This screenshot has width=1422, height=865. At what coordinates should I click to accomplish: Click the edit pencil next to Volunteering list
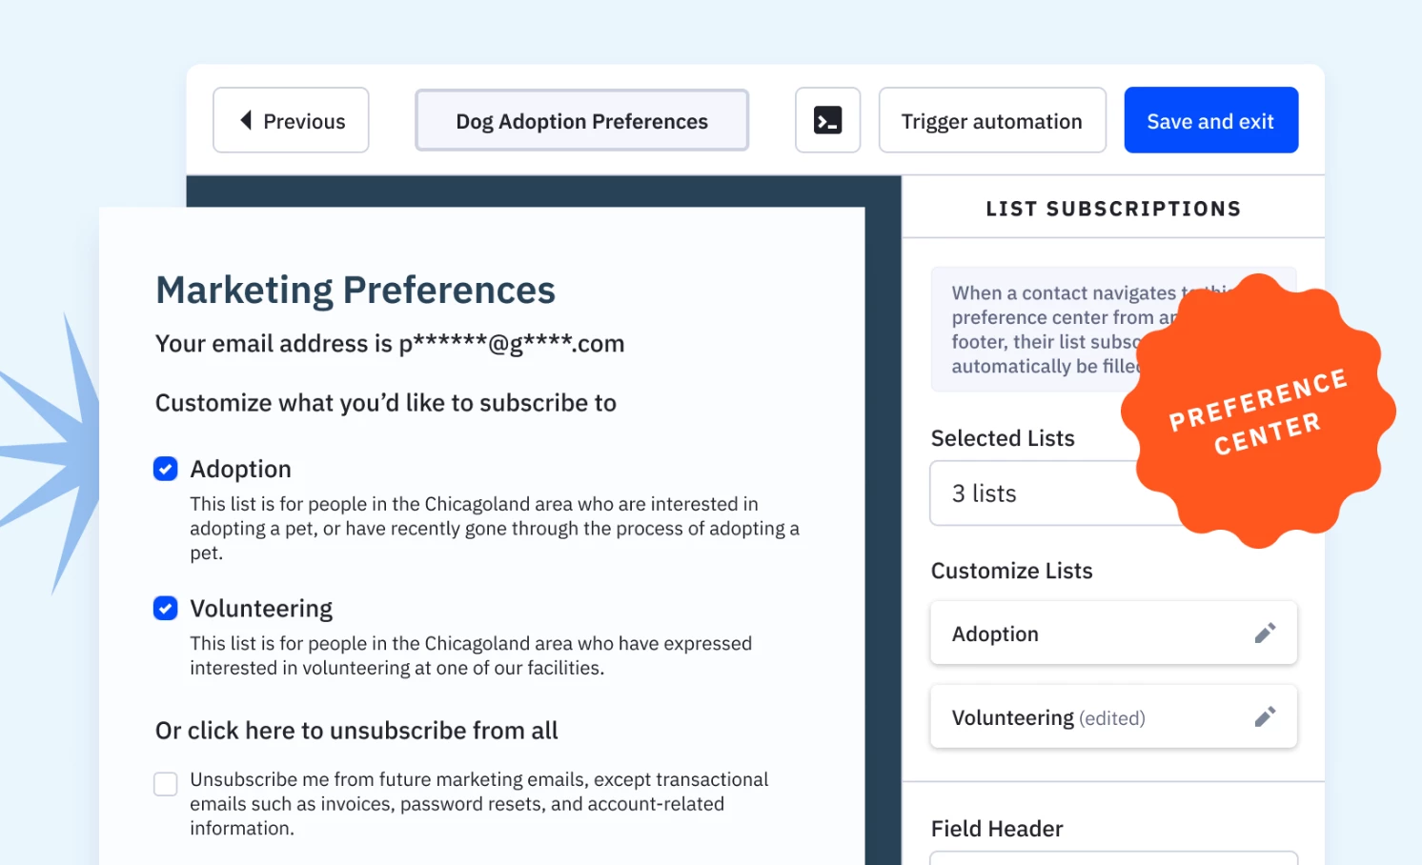(x=1266, y=716)
